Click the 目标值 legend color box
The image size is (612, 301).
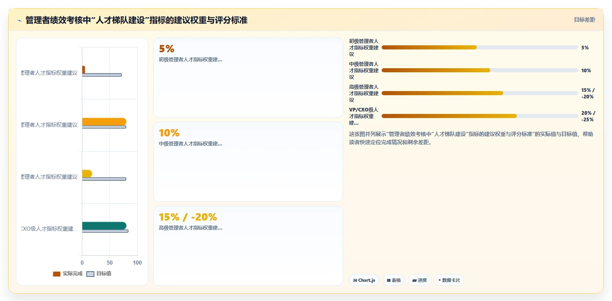pyautogui.click(x=90, y=274)
